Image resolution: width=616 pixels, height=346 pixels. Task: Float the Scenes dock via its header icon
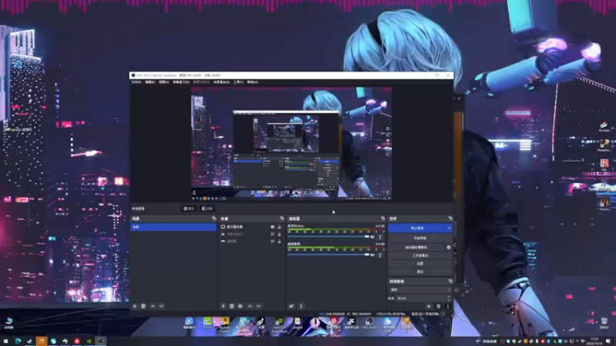(x=214, y=218)
